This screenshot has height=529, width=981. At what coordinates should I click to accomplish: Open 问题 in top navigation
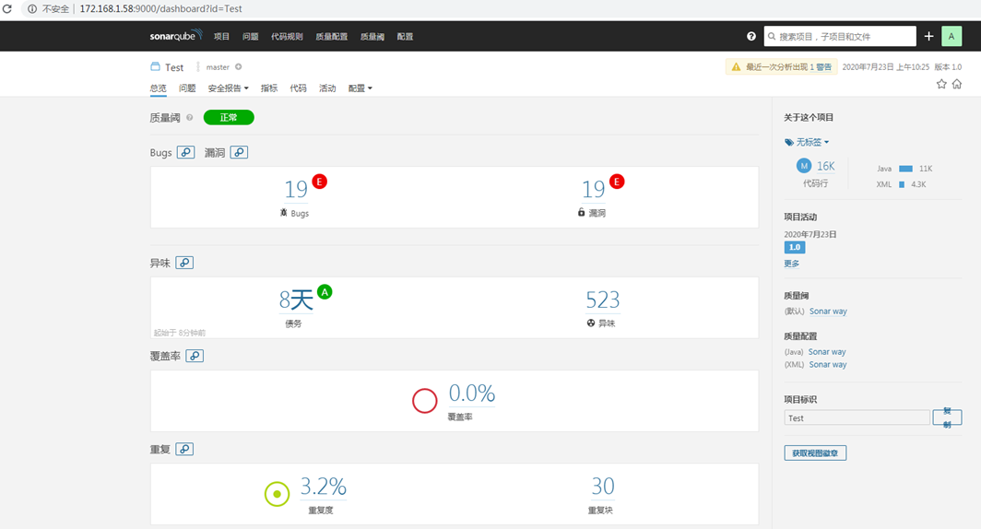(250, 36)
